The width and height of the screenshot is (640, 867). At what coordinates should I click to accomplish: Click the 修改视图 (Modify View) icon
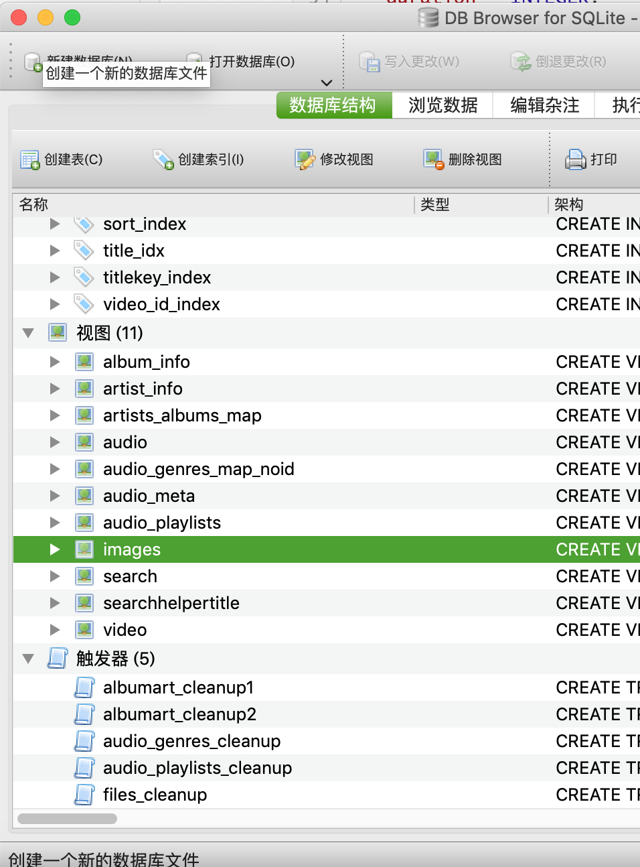(x=305, y=159)
